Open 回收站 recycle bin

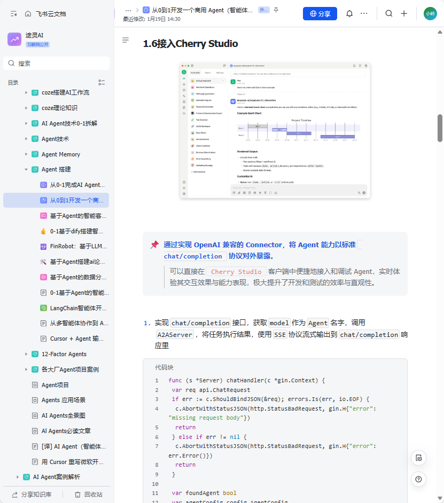pos(89,494)
